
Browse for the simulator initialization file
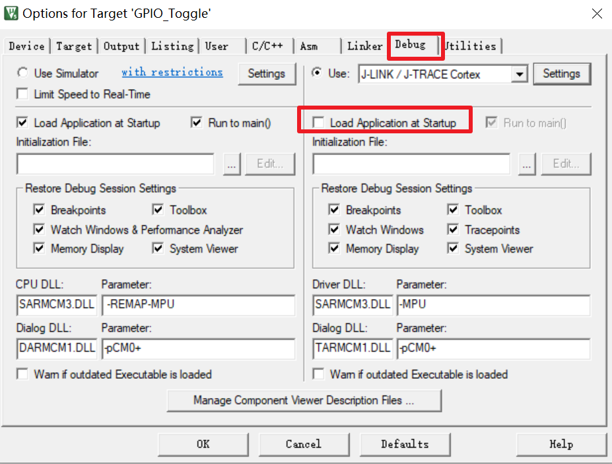[x=232, y=164]
